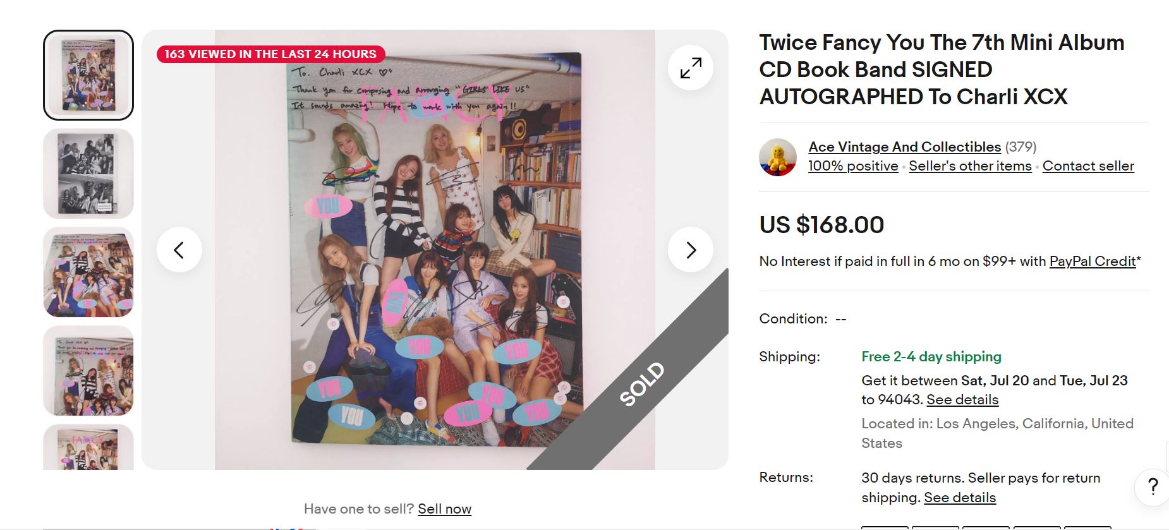Viewport: 1169px width, 530px height.
Task: Select the first album cover thumbnail
Action: (88, 75)
